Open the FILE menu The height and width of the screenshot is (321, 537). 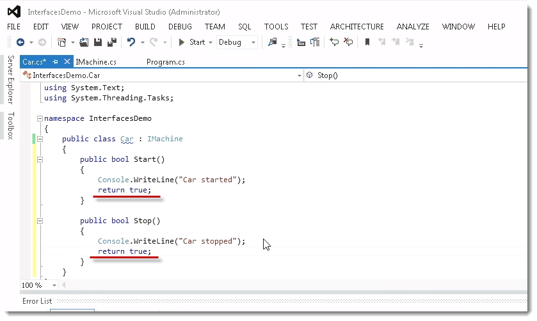[x=13, y=27]
